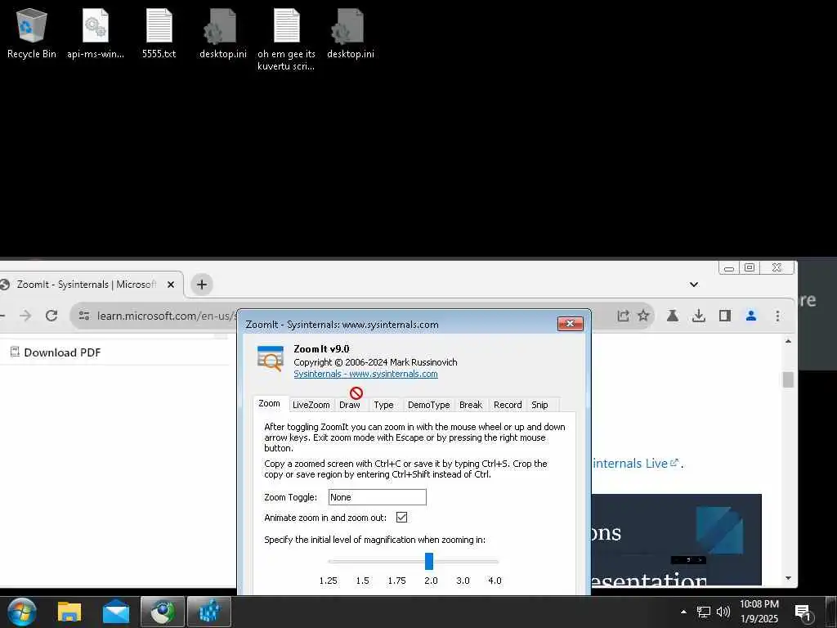Open the Sysinternals Live link on page
The width and height of the screenshot is (837, 628).
pos(635,464)
